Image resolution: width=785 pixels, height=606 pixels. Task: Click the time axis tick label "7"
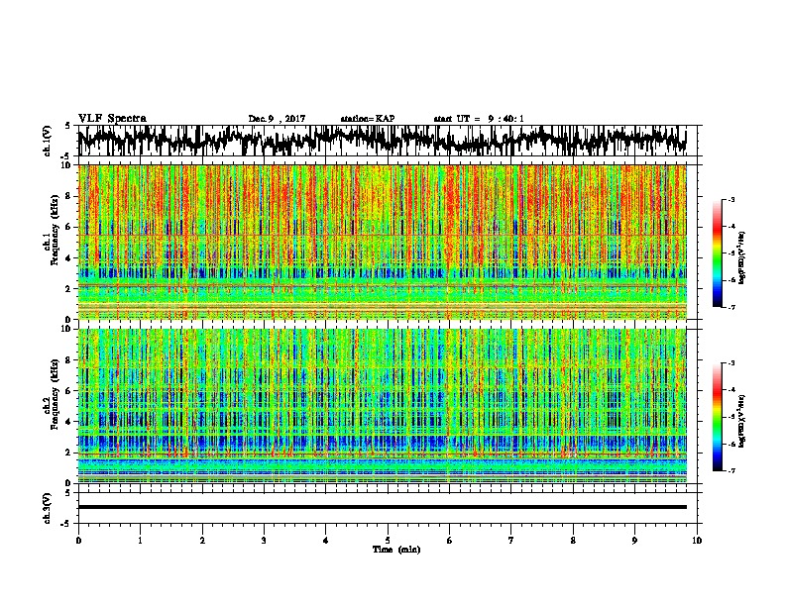click(511, 541)
